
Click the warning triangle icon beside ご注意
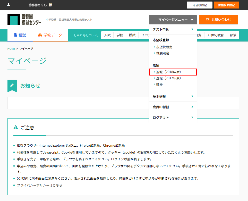[x=16, y=127]
